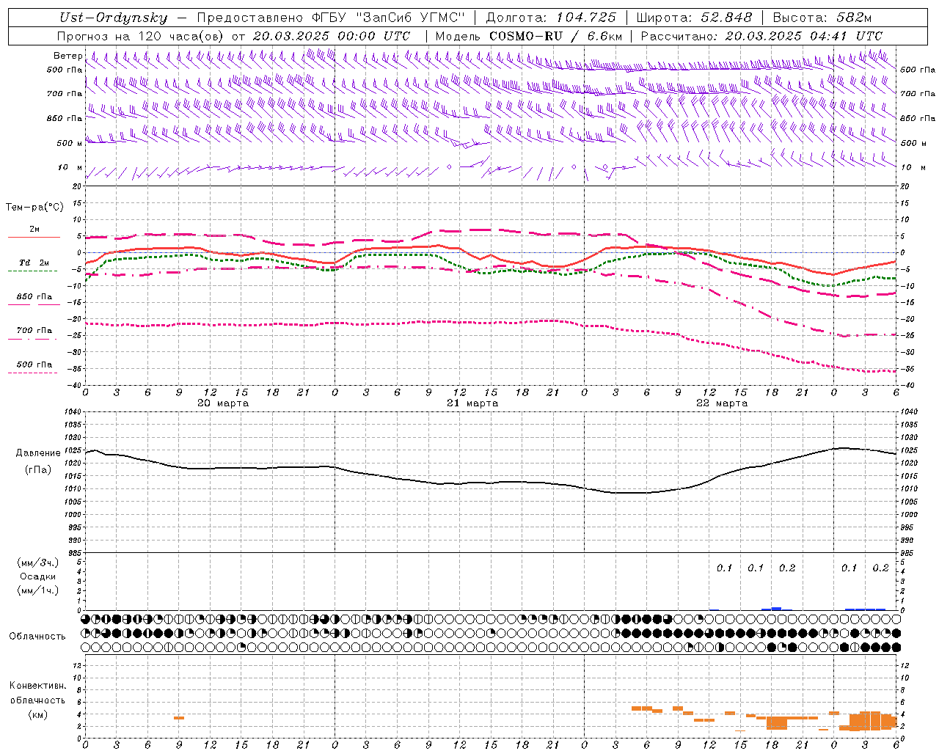Click the Долгота: 104.725 value
This screenshot has width=939, height=751.
[x=551, y=18]
